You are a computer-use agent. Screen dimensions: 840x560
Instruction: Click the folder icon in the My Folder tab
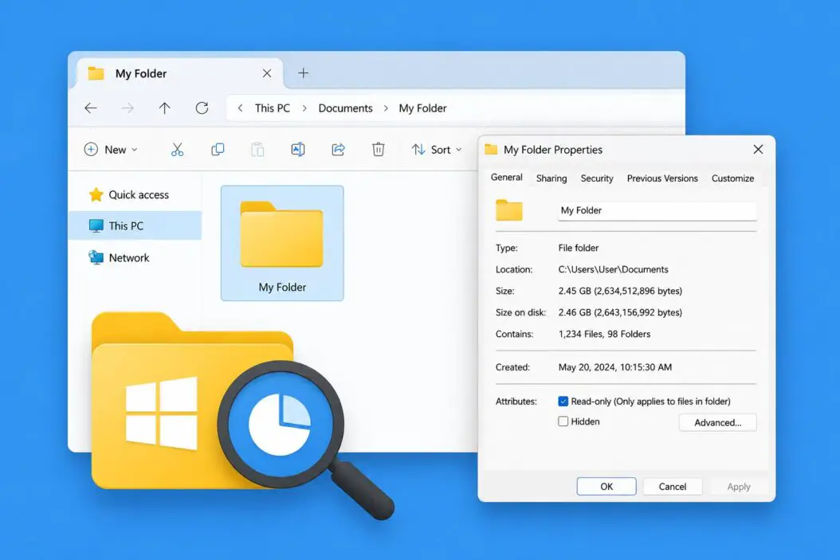96,73
